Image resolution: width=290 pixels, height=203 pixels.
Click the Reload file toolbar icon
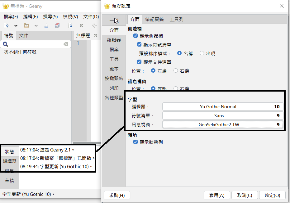(x=71, y=26)
